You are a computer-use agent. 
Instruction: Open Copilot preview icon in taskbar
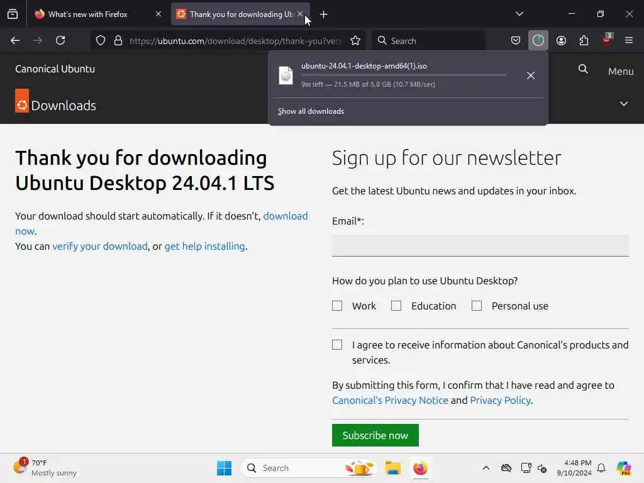[624, 468]
